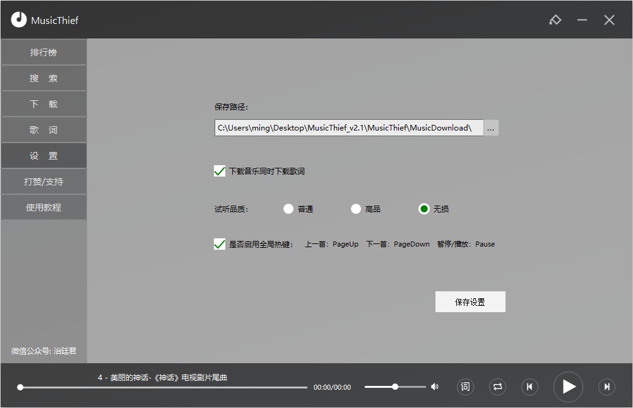Click the 暂停/播放: Pause hotkey text
This screenshot has width=633, height=408.
[x=466, y=244]
